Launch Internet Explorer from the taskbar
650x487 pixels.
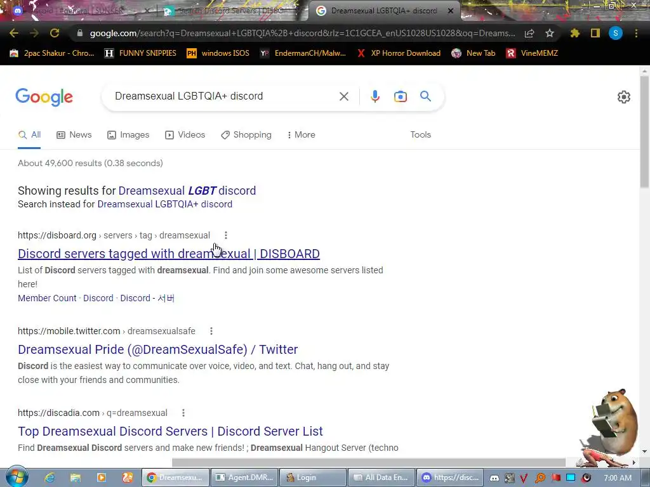pyautogui.click(x=50, y=477)
